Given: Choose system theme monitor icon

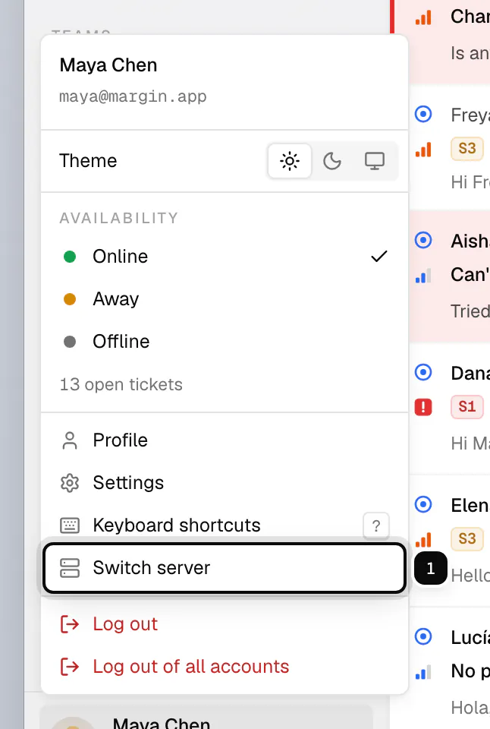Looking at the screenshot, I should pyautogui.click(x=375, y=161).
